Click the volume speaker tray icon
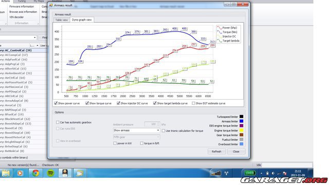The width and height of the screenshot is (329, 185). tap(273, 173)
